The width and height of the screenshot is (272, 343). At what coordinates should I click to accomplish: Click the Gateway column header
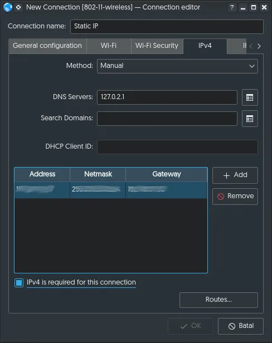(x=167, y=174)
